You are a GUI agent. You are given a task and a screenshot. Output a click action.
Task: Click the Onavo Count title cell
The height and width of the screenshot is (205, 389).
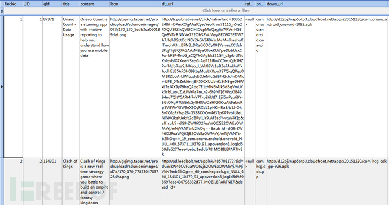(70, 86)
